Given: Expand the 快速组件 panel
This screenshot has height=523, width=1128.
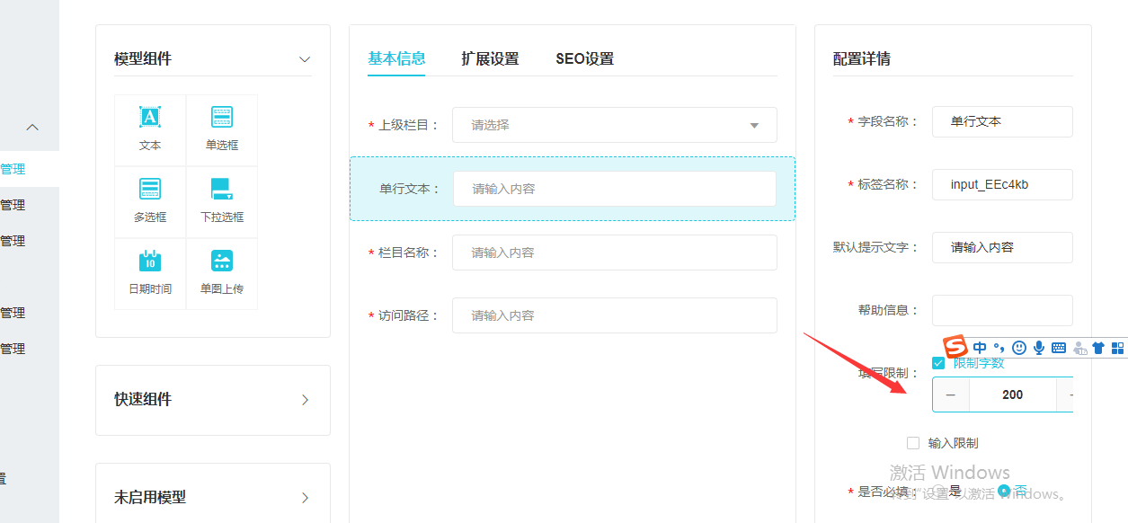Looking at the screenshot, I should click(305, 400).
